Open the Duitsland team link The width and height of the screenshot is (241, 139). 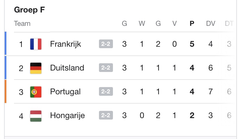pos(67,68)
